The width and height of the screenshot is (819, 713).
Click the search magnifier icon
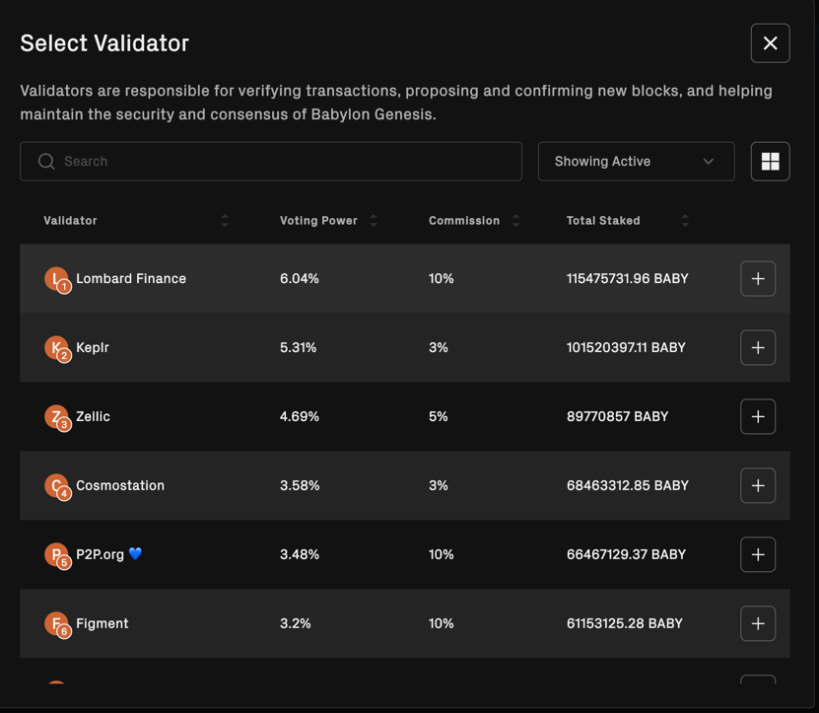[x=46, y=162]
